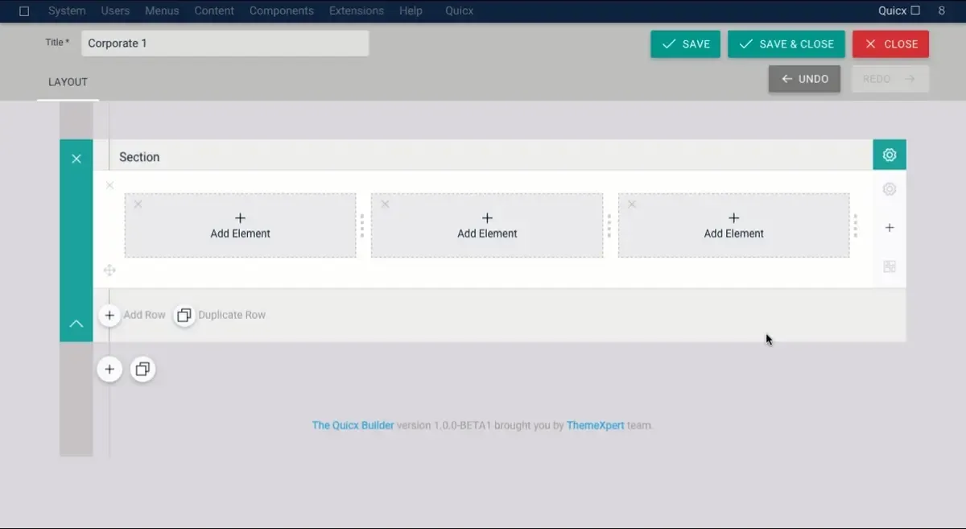
Task: Open the Extensions menu
Action: (357, 10)
